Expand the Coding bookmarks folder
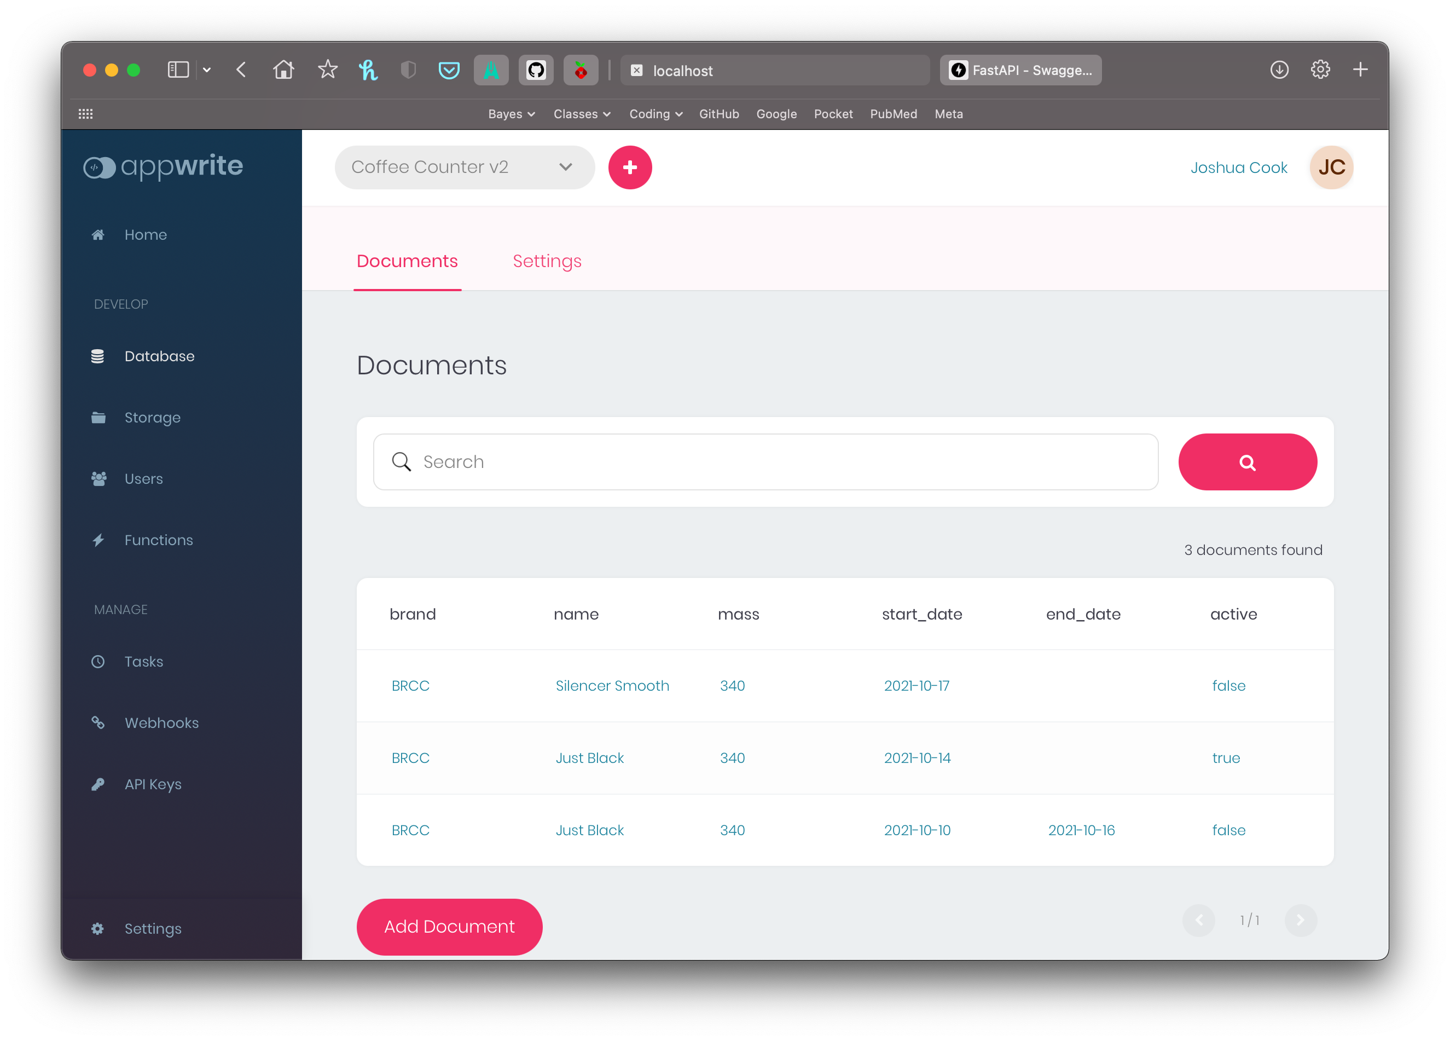 tap(656, 114)
